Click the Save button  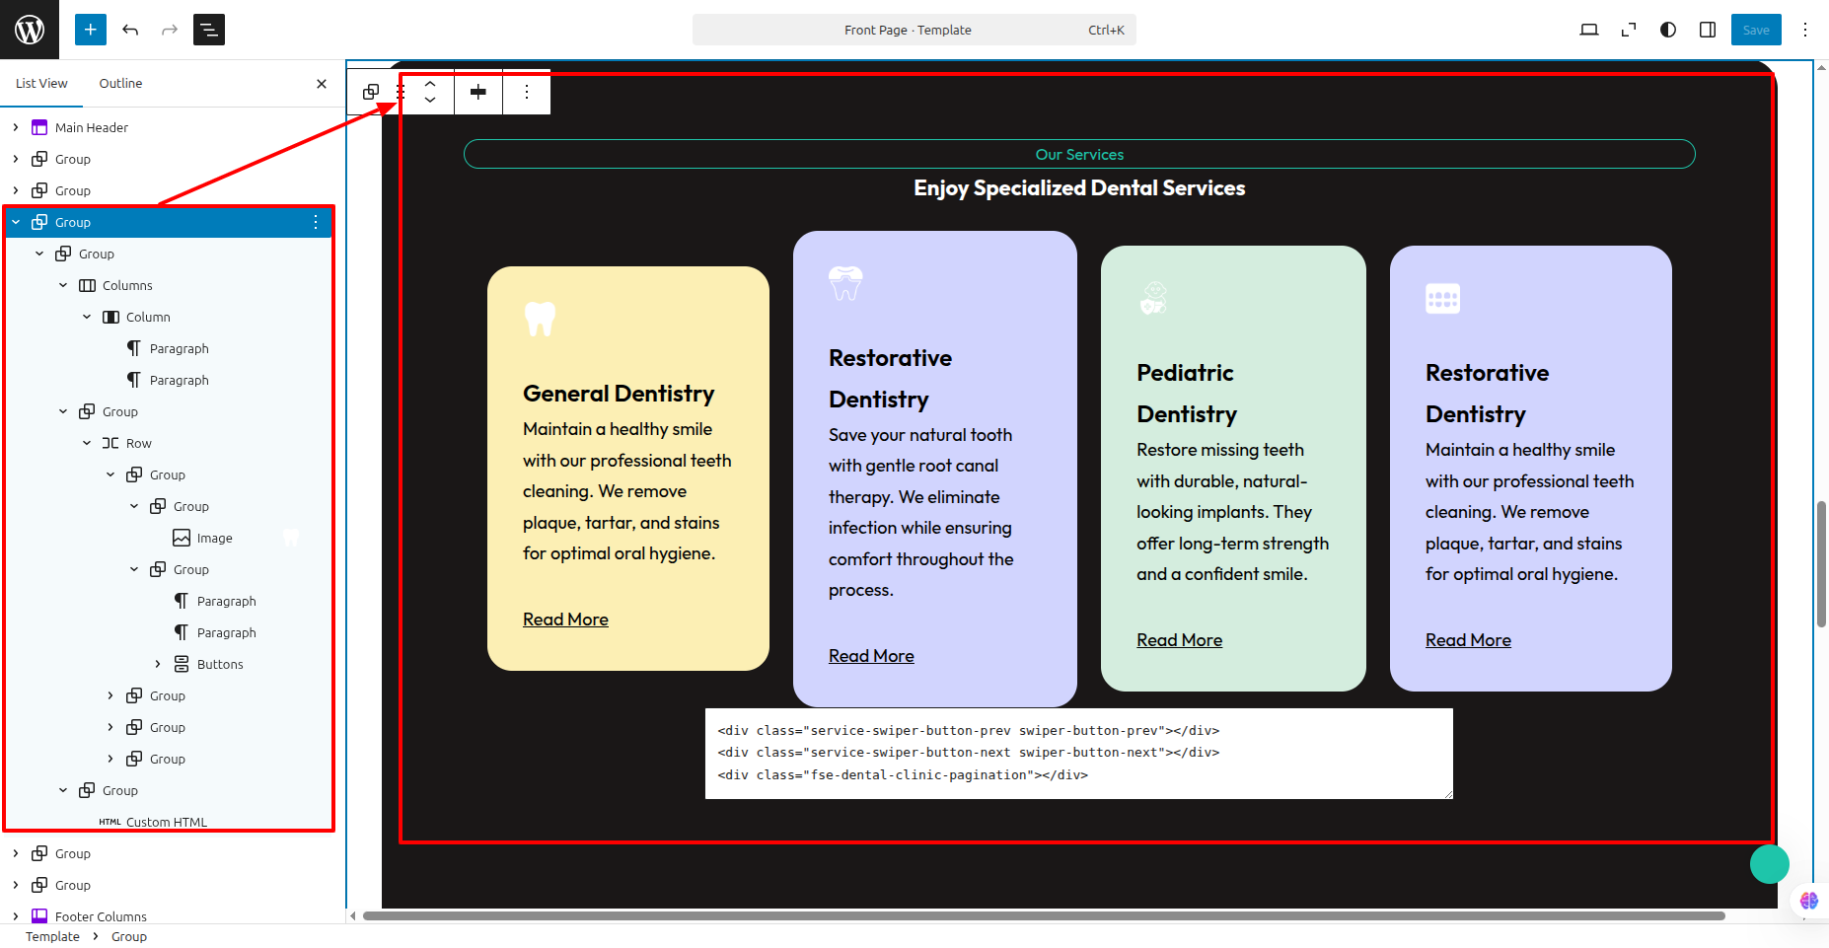[1755, 30]
